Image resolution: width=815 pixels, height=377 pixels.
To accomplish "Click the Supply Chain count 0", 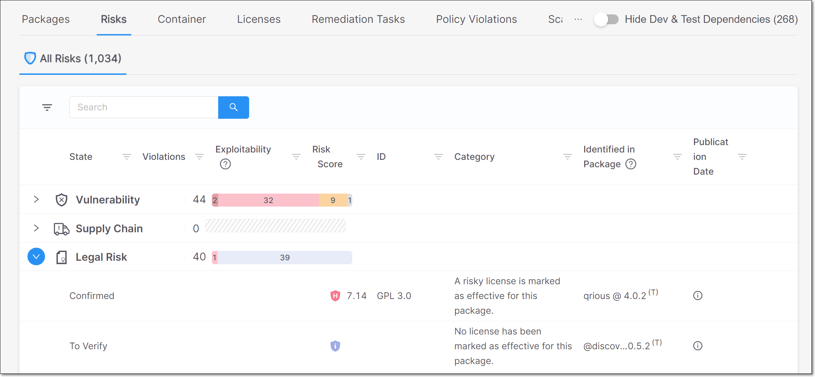I will [196, 229].
